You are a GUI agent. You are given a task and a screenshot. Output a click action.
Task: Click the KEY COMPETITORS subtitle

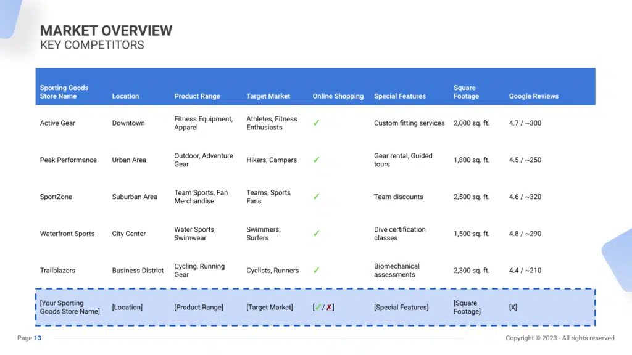91,45
